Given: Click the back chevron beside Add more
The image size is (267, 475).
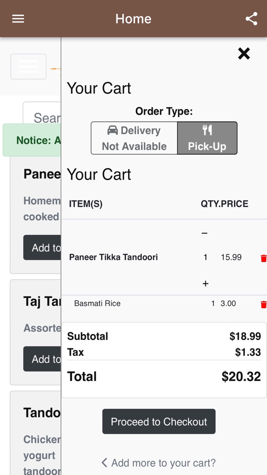Looking at the screenshot, I should (x=104, y=463).
